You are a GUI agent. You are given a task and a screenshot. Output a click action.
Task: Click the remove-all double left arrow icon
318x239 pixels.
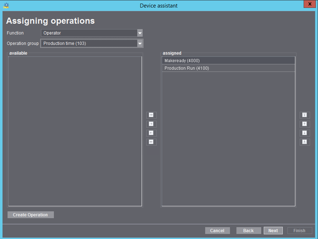pyautogui.click(x=151, y=142)
